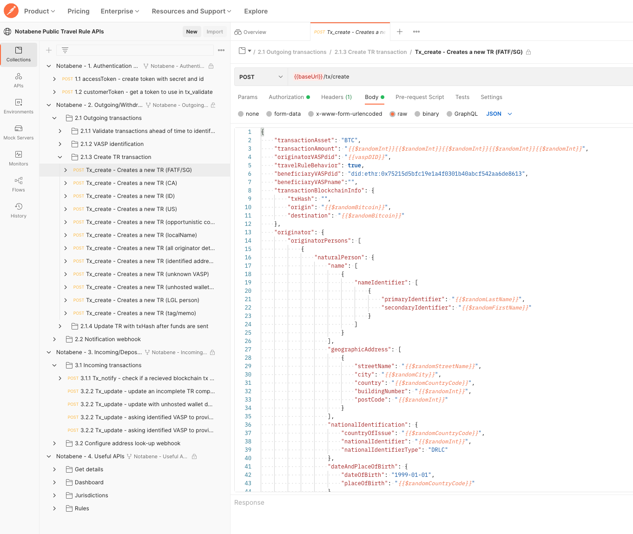Click the workspace globe icon
The height and width of the screenshot is (534, 633).
click(x=7, y=32)
